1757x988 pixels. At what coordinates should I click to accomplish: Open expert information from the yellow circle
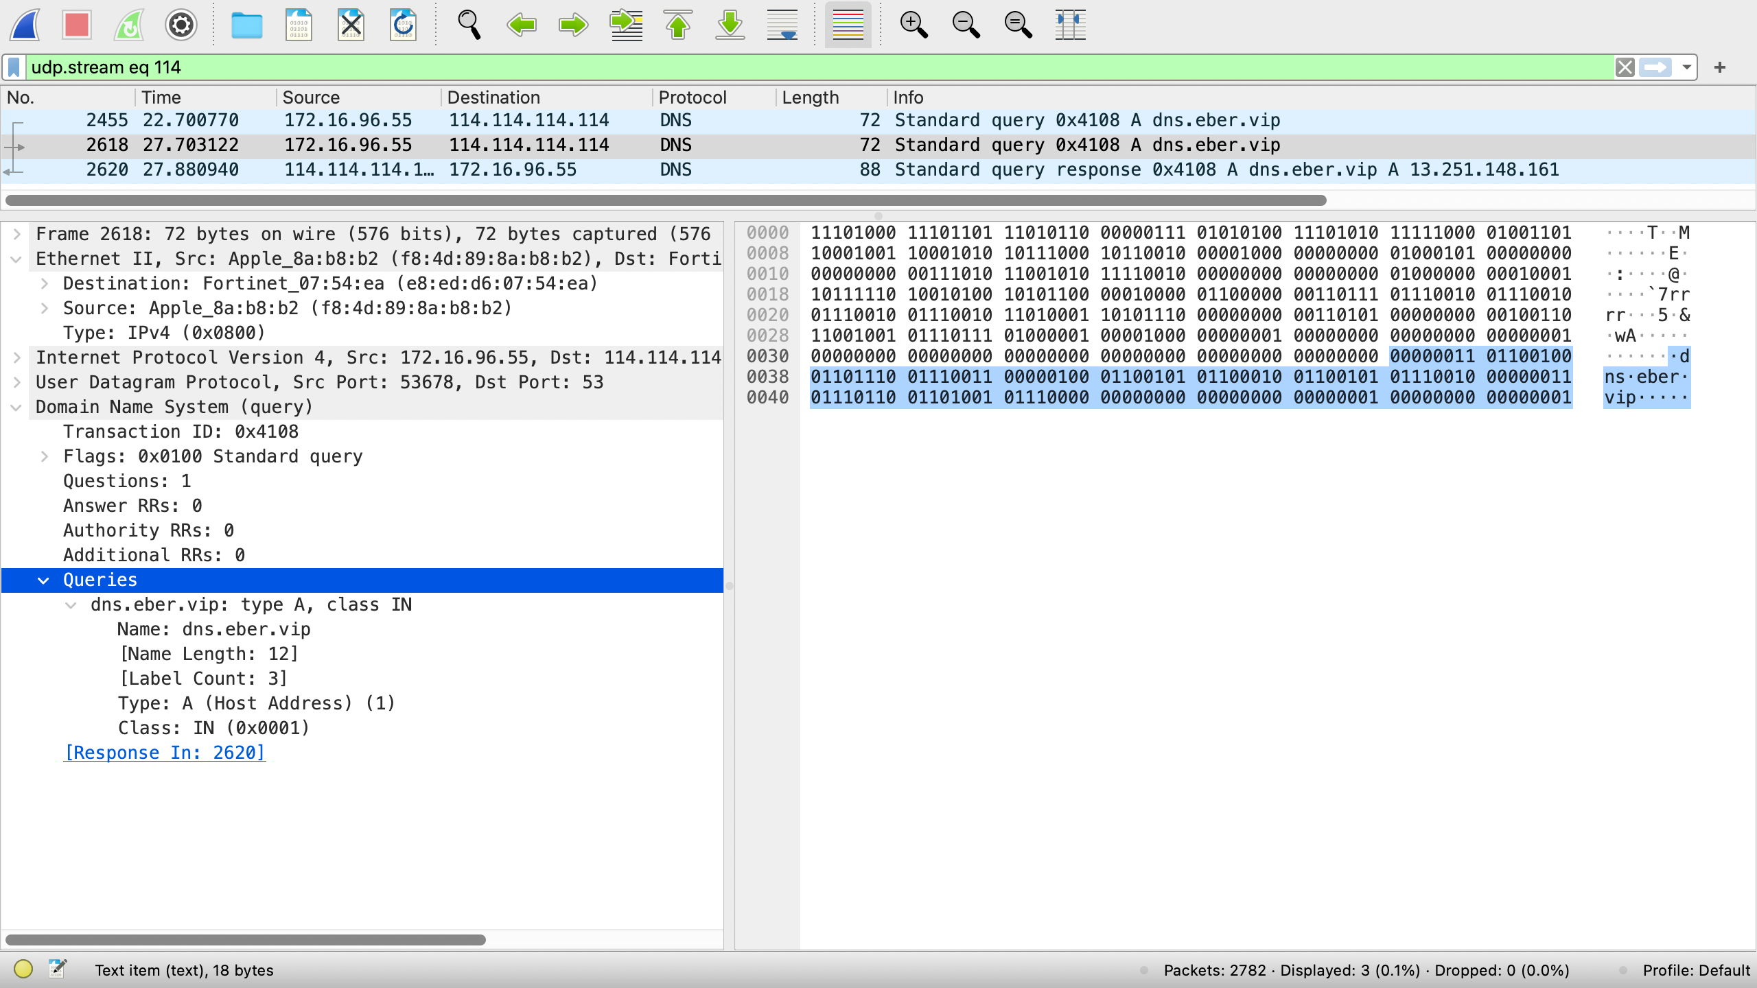click(x=23, y=969)
